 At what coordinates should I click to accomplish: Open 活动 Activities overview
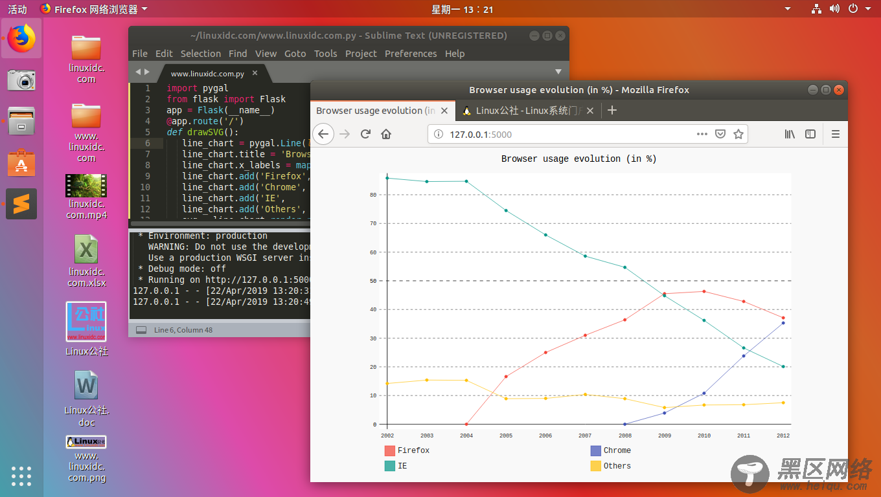point(17,9)
